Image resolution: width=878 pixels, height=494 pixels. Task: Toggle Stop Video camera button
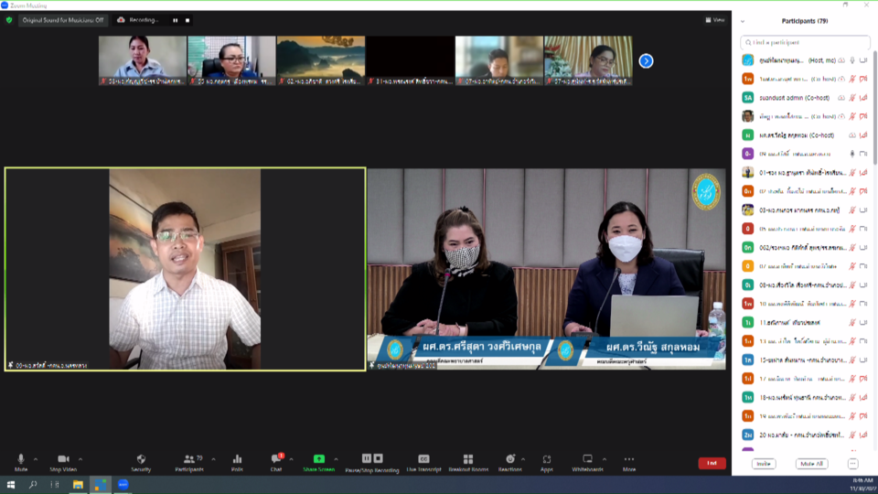tap(63, 460)
